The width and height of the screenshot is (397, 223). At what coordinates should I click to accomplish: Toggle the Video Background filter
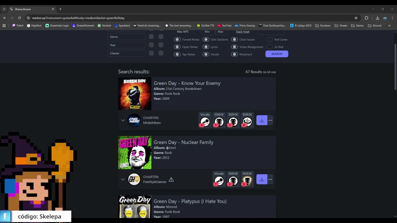pos(234,47)
